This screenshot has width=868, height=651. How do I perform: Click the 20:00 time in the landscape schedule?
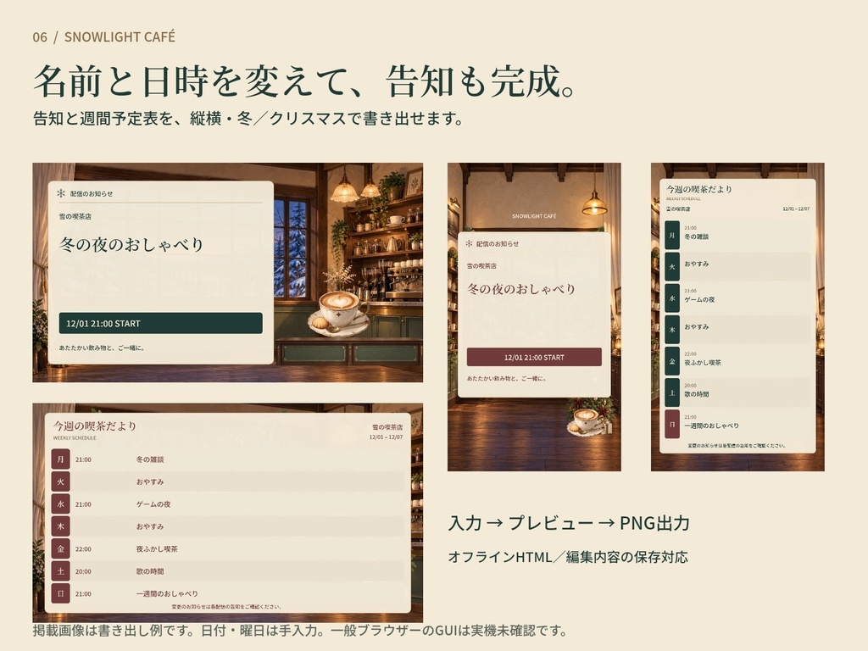click(83, 571)
